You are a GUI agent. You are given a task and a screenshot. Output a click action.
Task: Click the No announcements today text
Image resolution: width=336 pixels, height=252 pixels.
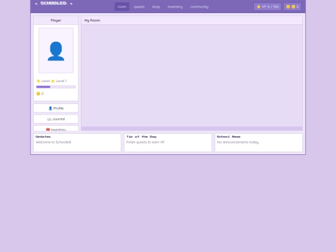(238, 142)
